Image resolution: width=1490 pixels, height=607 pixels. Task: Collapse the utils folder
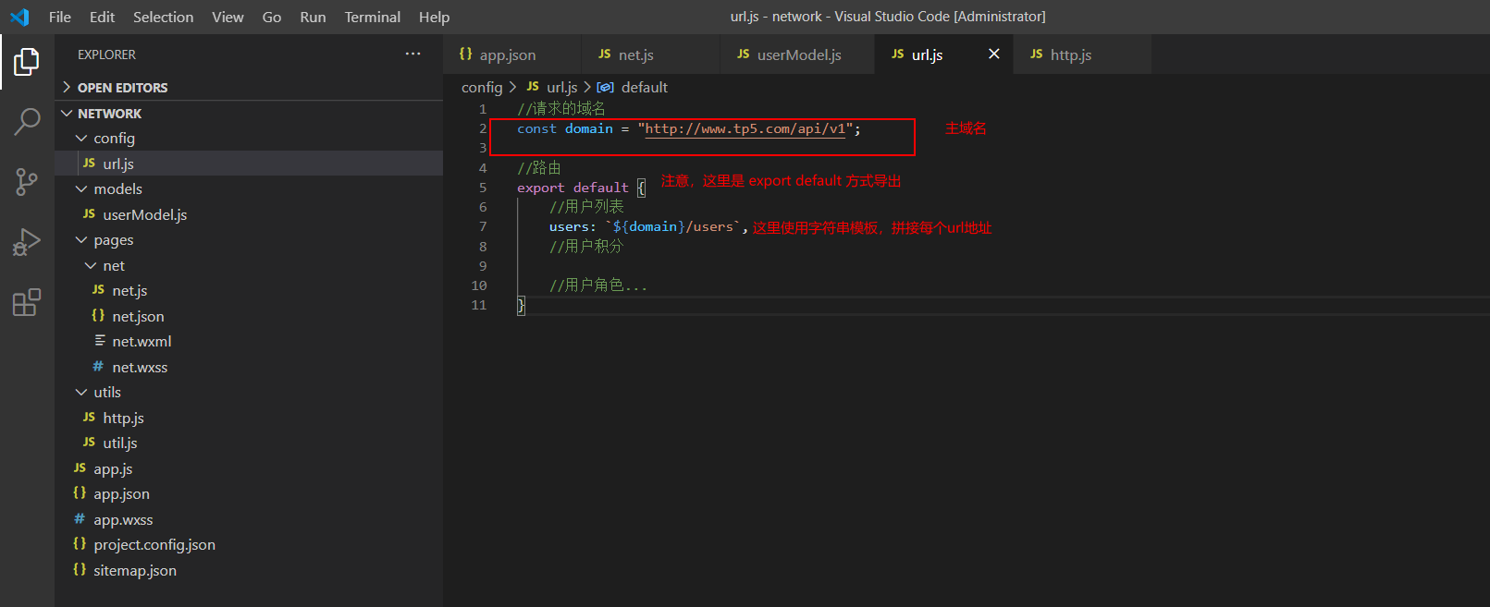tap(249, 393)
